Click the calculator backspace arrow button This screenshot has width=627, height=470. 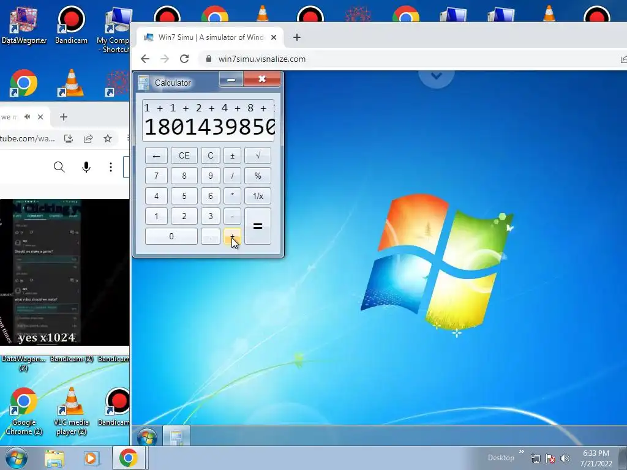point(156,155)
